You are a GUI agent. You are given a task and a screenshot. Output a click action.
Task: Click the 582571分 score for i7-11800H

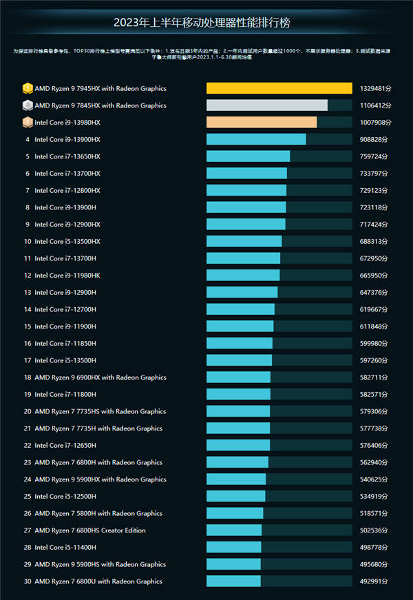(x=375, y=394)
